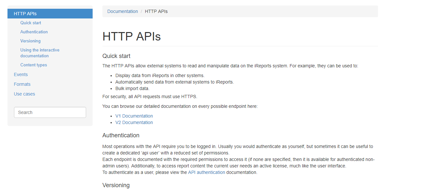Open the Formats navigation item

tap(22, 84)
